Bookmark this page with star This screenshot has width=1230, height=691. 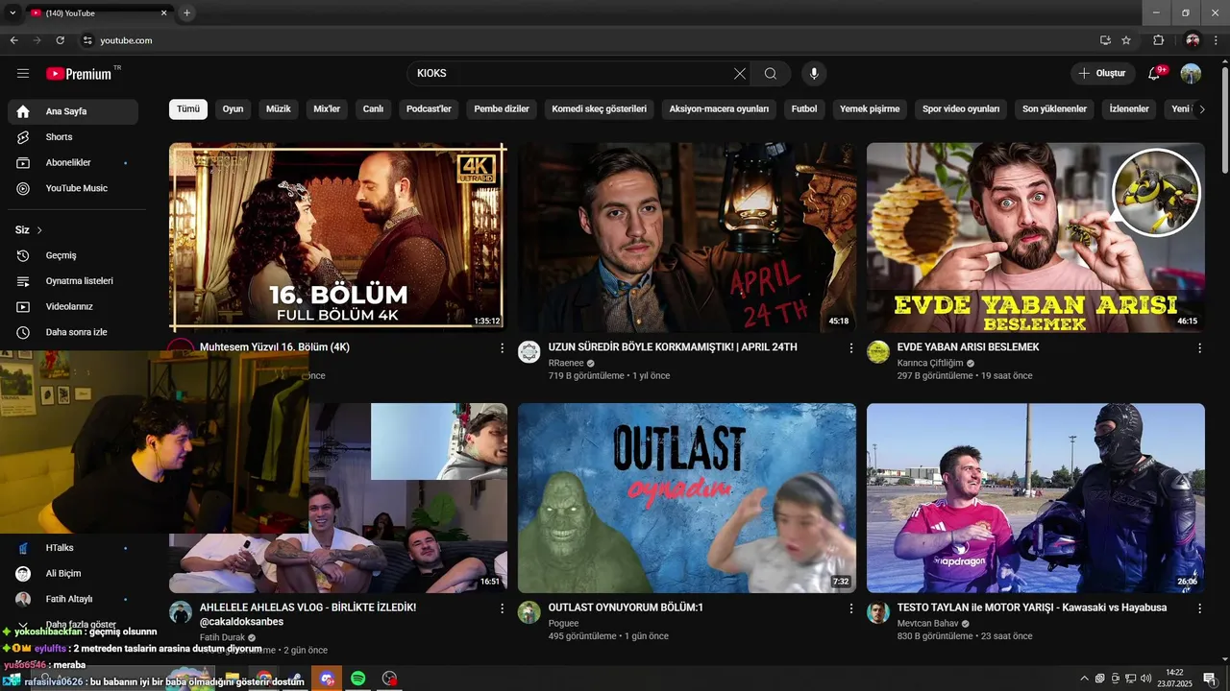[1126, 40]
